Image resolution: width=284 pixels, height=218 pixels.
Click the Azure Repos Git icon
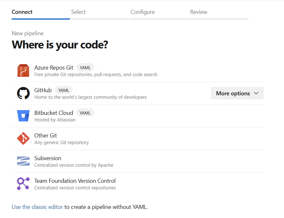tap(23, 70)
